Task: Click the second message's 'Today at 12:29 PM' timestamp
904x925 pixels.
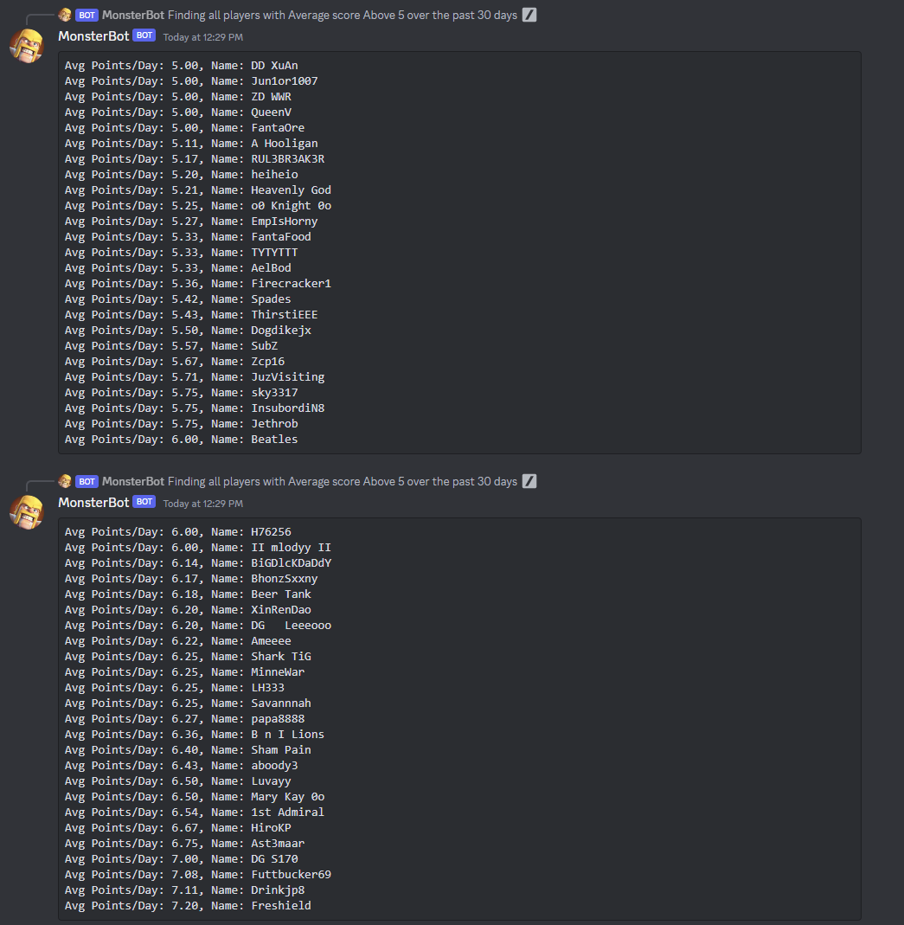Action: [202, 504]
